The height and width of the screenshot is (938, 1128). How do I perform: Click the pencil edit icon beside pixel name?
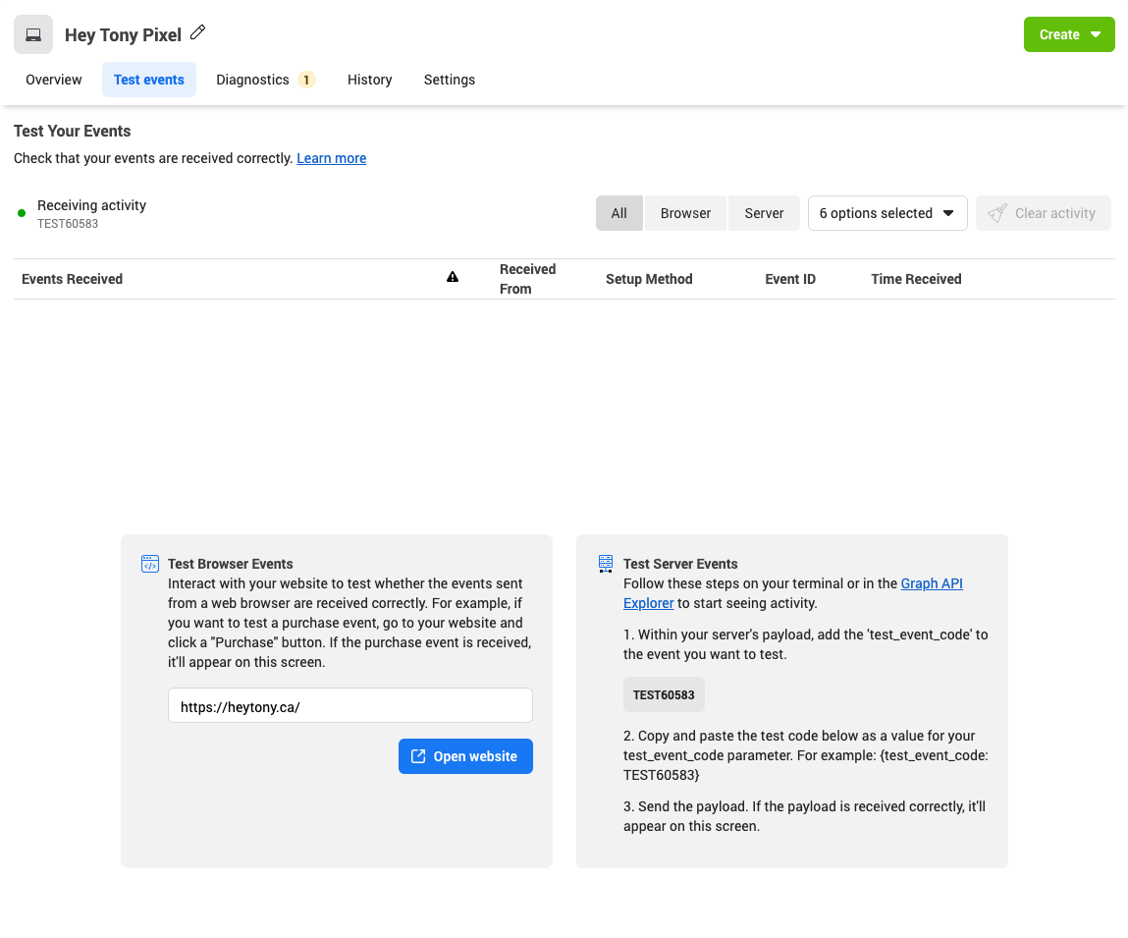coord(198,32)
